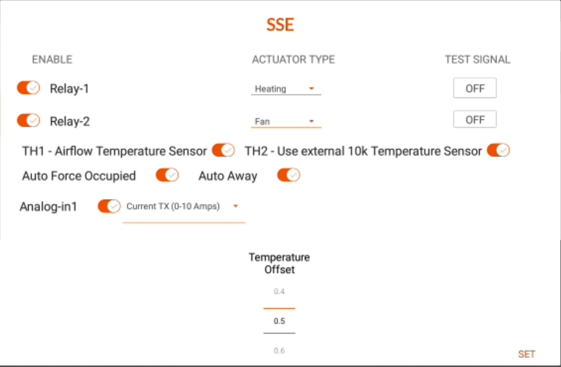Select the current 0.5 Temperature Offset value
Image resolution: width=561 pixels, height=367 pixels.
(x=280, y=321)
